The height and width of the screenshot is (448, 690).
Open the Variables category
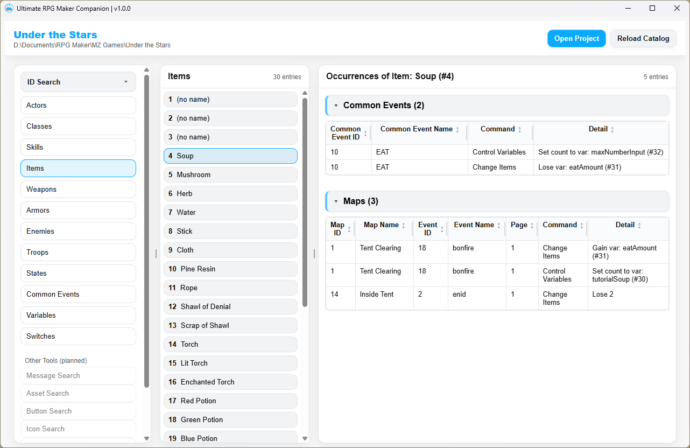78,315
